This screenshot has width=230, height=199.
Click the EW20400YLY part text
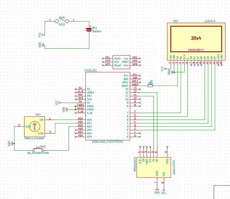point(196,50)
